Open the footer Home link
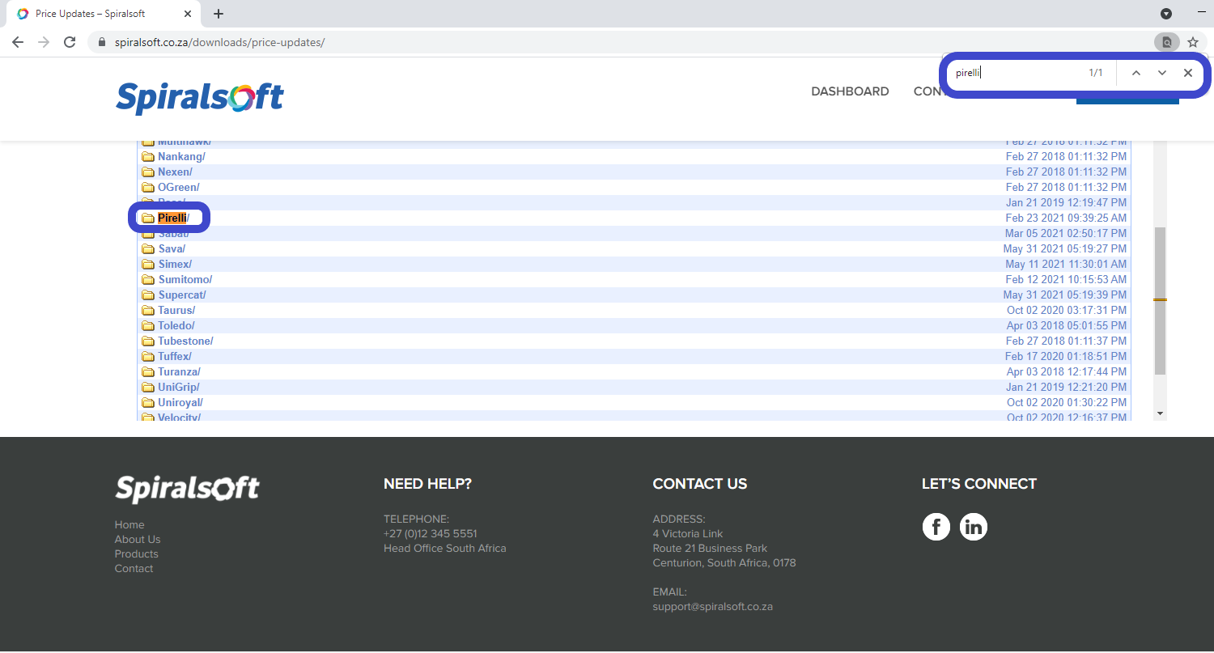This screenshot has width=1214, height=653. point(129,524)
